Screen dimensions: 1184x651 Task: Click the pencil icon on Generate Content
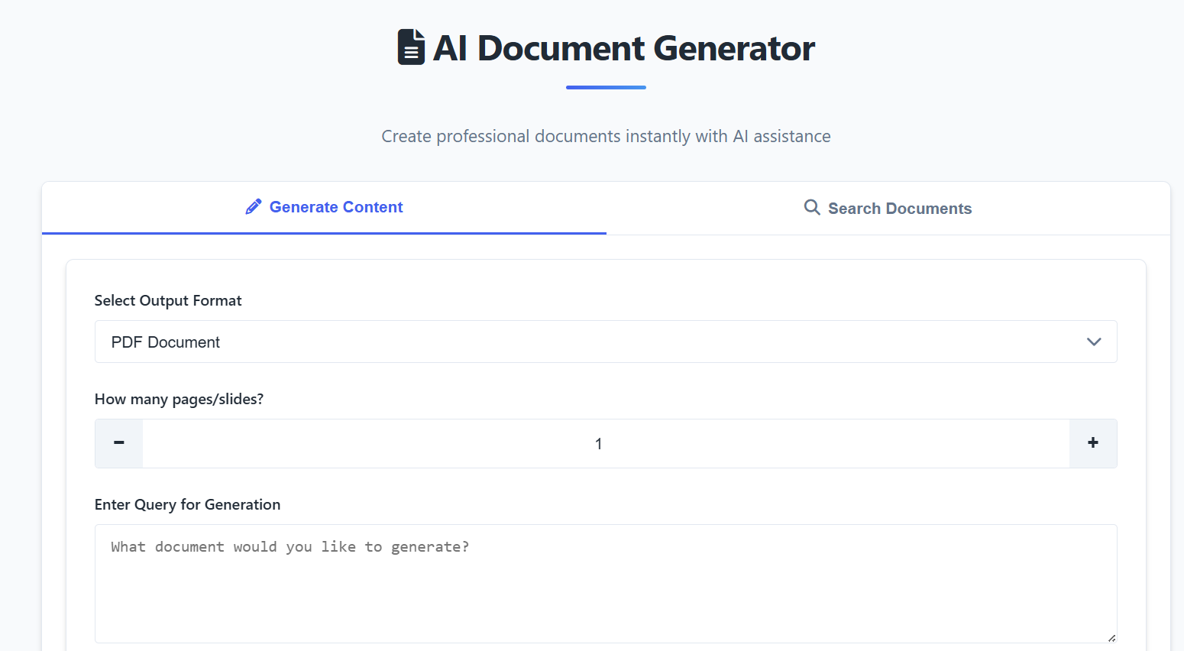coord(253,207)
